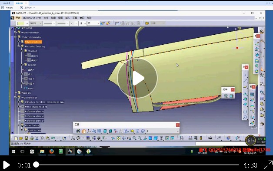
Task: Toggle play using bottom-left player button
Action: tap(6, 165)
